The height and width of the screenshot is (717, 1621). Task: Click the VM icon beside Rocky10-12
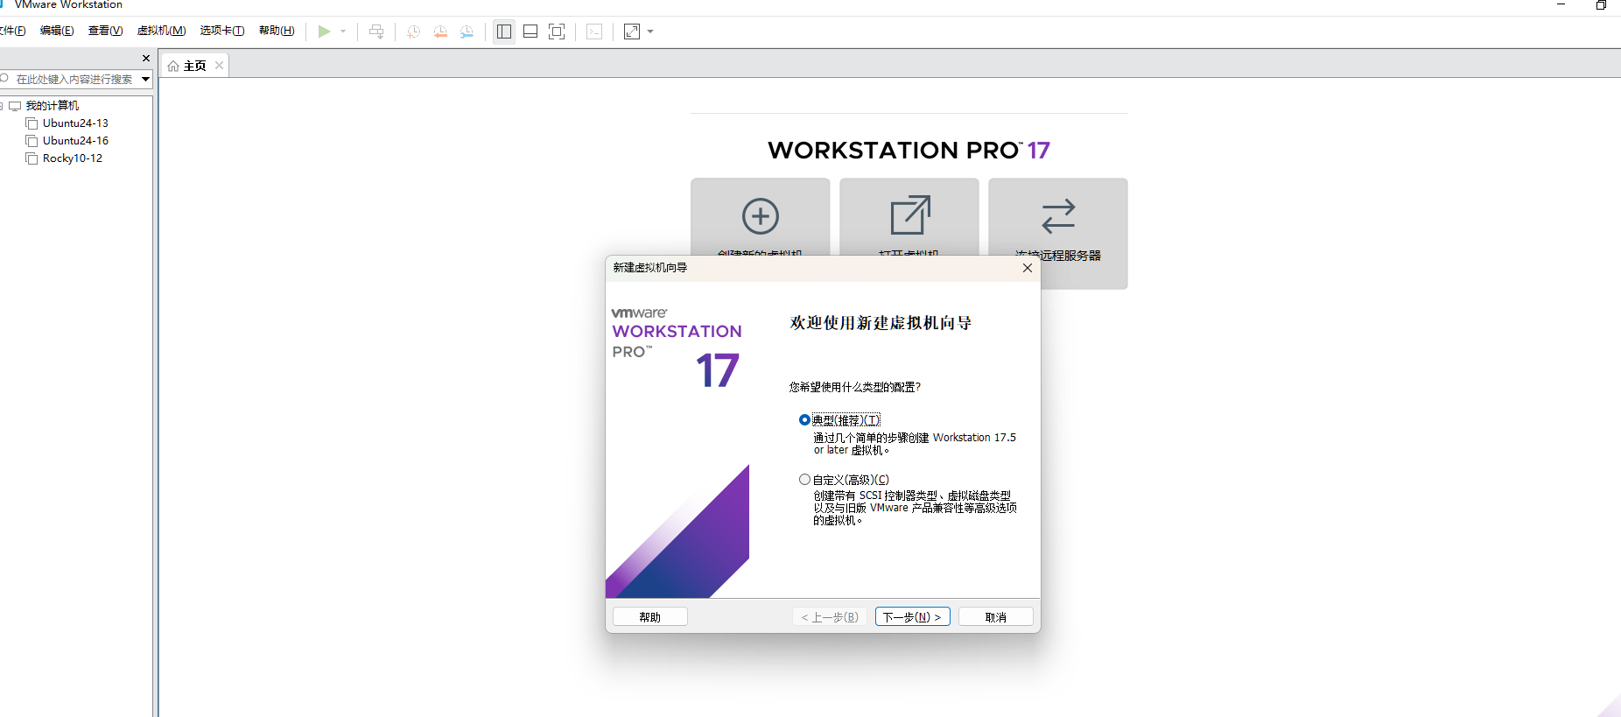32,158
